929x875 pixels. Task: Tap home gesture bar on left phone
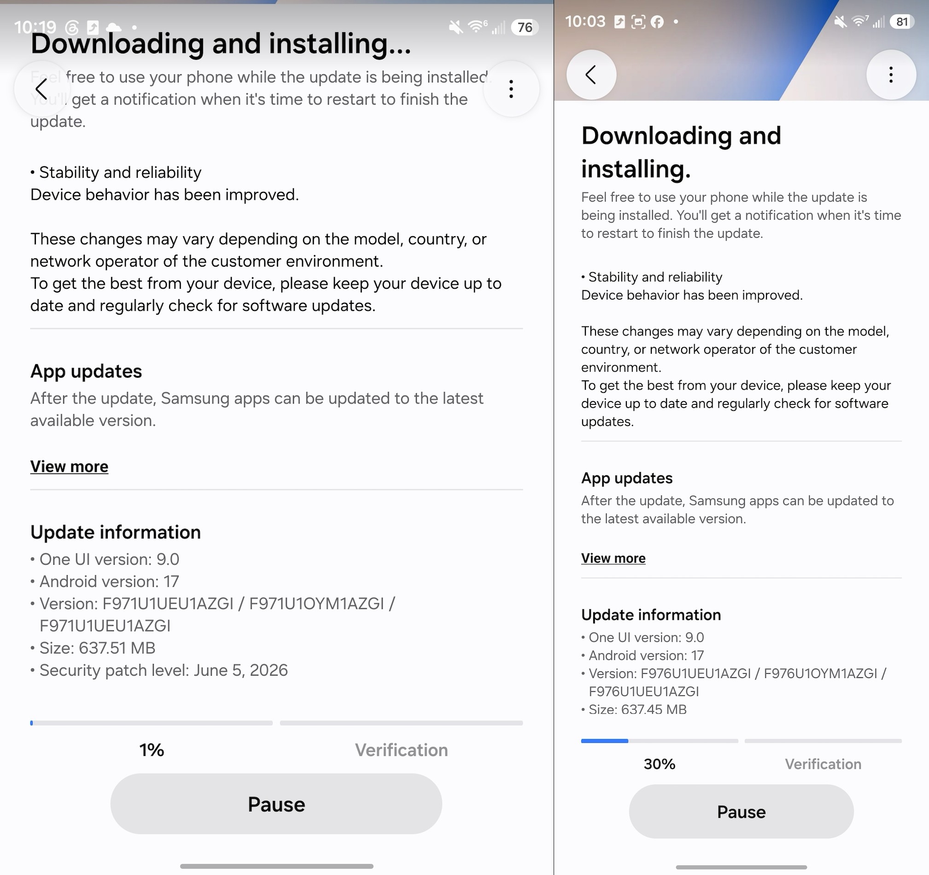pos(277,866)
